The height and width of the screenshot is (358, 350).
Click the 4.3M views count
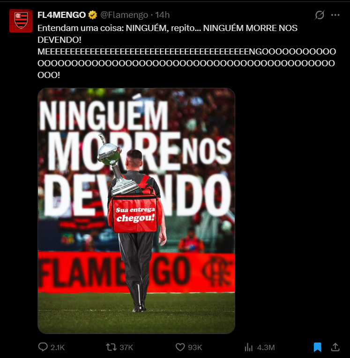point(266,348)
